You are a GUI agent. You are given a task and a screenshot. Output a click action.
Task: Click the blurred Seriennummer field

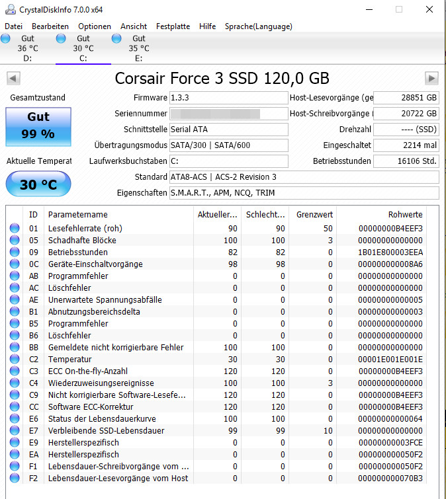click(x=229, y=114)
